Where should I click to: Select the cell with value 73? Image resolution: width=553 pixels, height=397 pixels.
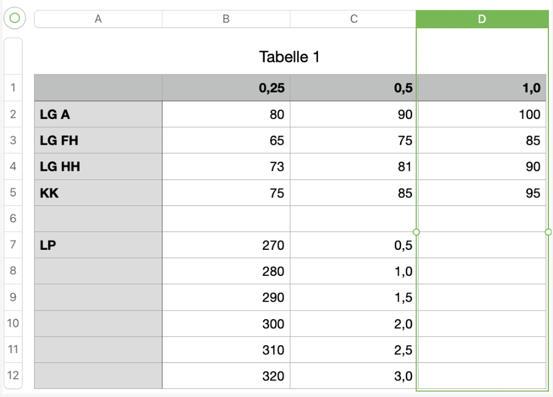[226, 167]
